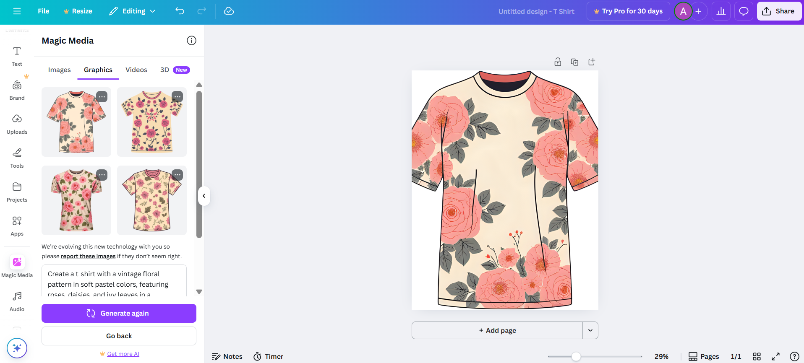
Task: Launch the Canva AI assistant sparkle button
Action: click(x=17, y=348)
